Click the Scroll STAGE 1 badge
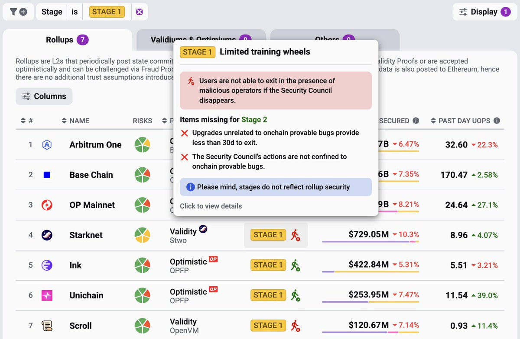This screenshot has width=520, height=339. pyautogui.click(x=268, y=325)
